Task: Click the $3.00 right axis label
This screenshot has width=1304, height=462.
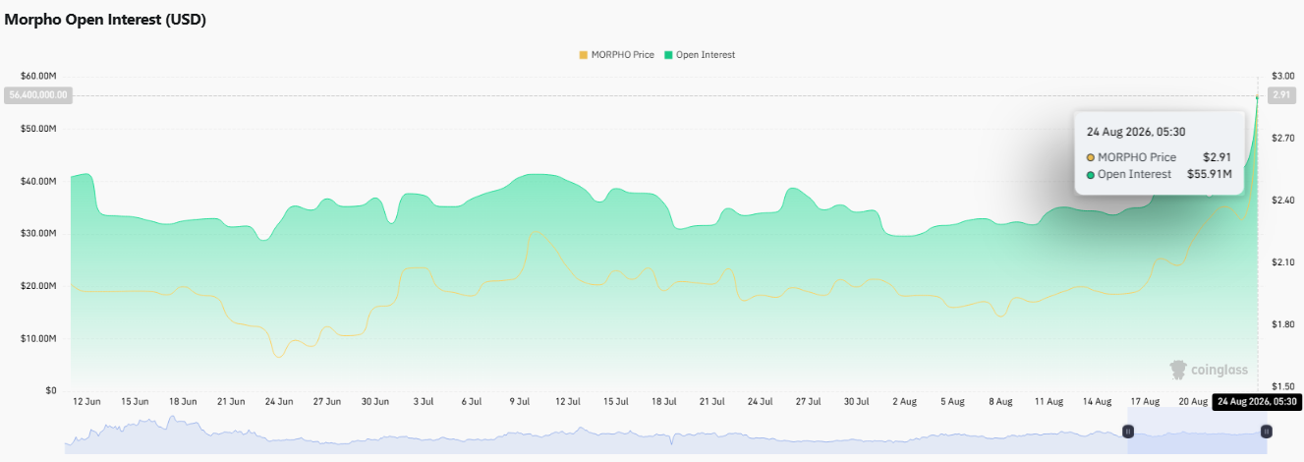Action: pyautogui.click(x=1282, y=77)
